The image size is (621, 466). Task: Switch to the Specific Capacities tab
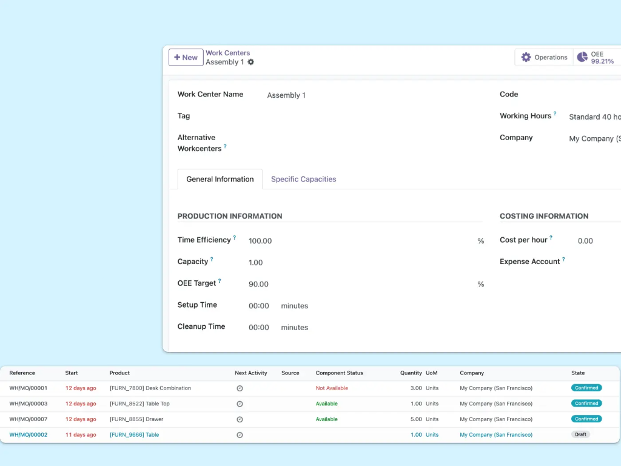coord(303,179)
